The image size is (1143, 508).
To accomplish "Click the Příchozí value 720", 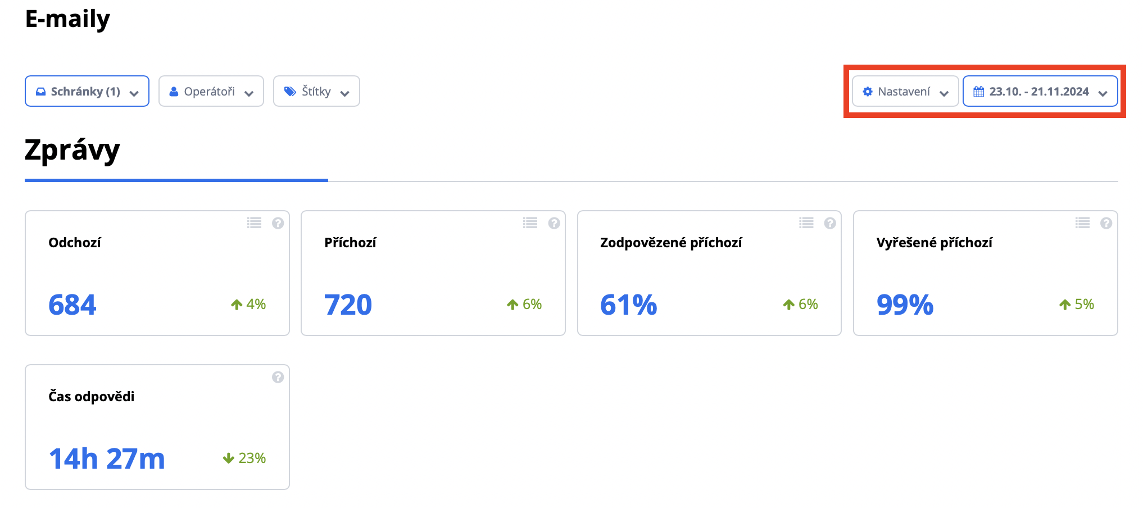I will 348,305.
